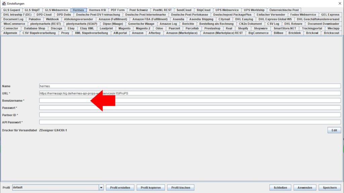344x193 pixels.
Task: Select the Amazon (Marketplace) REST tab
Action: (223, 33)
